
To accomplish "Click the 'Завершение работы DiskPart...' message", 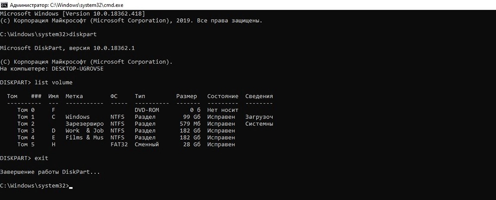I will pos(50,172).
